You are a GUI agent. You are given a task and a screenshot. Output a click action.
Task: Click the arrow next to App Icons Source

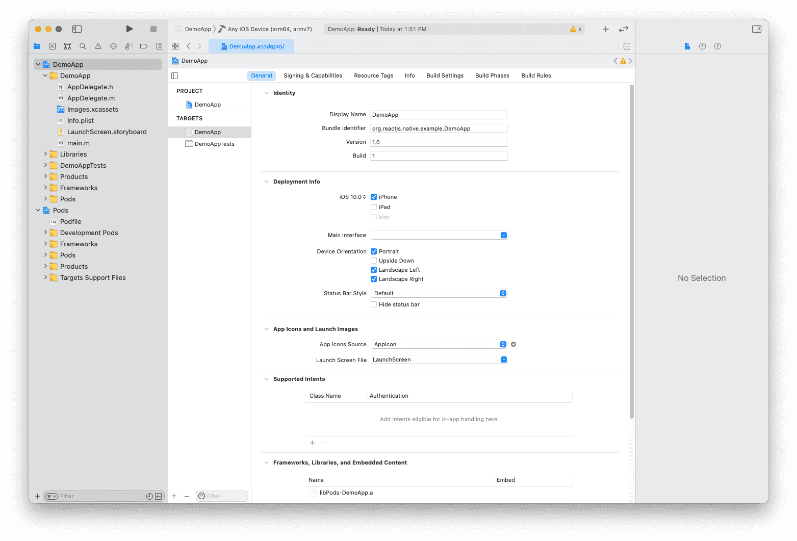[x=513, y=344]
